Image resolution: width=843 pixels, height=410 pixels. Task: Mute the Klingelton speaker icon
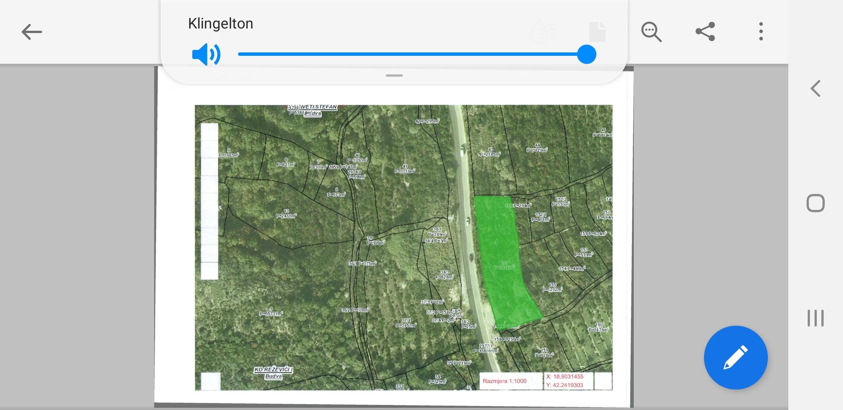click(x=206, y=54)
